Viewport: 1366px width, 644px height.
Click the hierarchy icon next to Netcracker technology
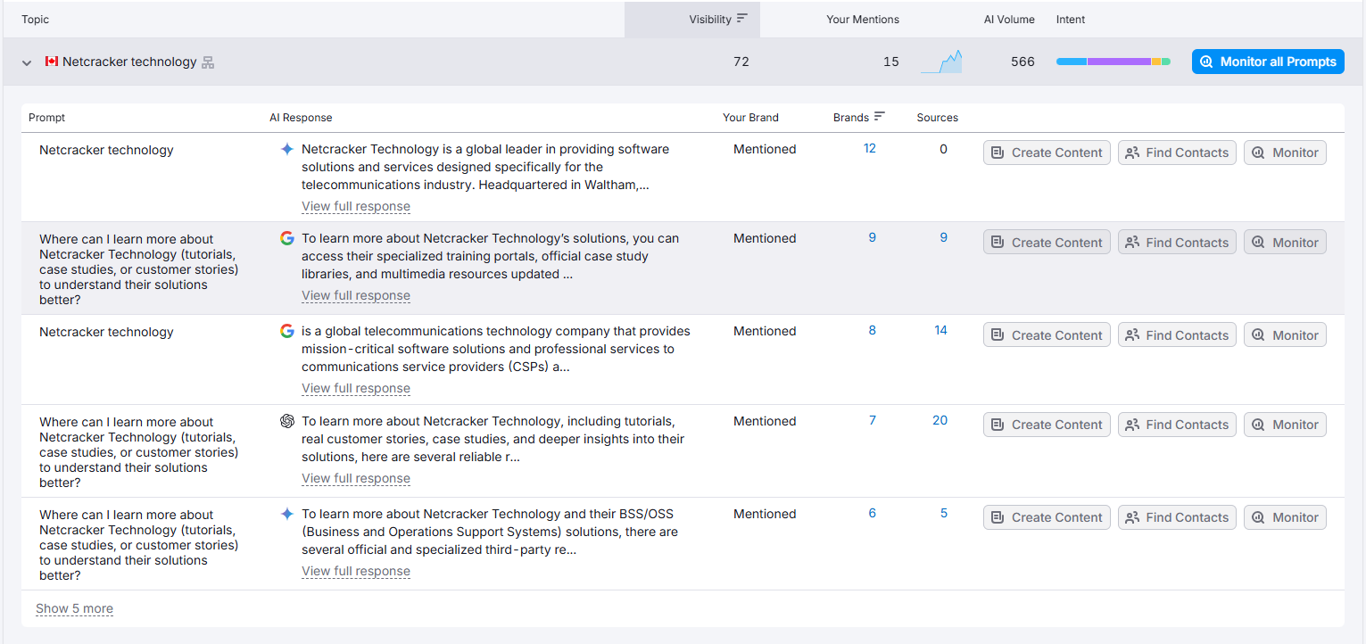[208, 62]
